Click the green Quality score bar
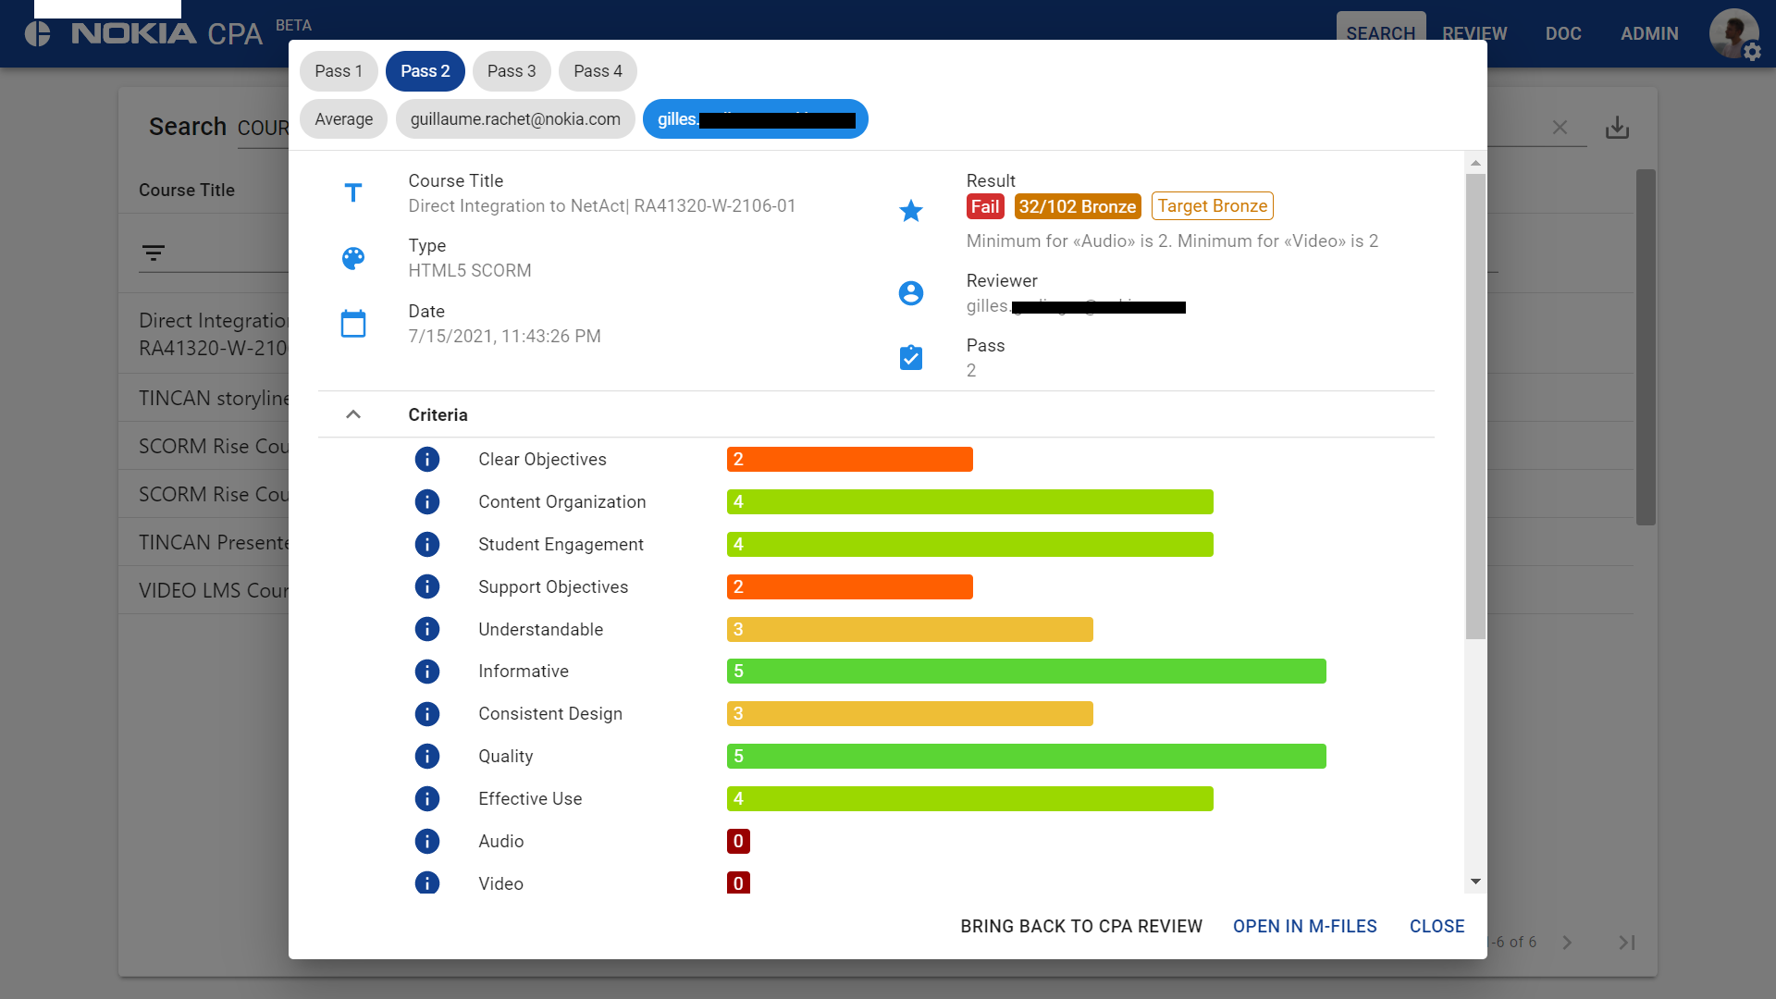Screen dimensions: 1776x999 pyautogui.click(x=1026, y=757)
